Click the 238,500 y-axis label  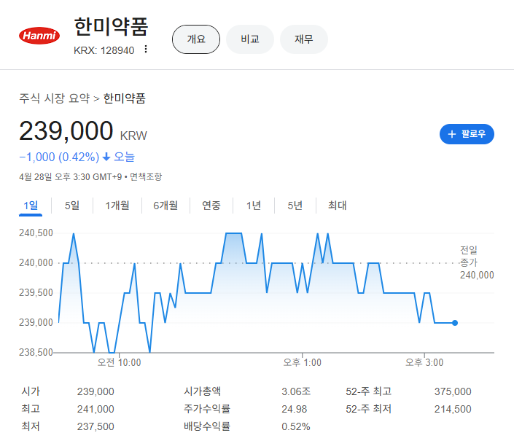click(x=36, y=353)
